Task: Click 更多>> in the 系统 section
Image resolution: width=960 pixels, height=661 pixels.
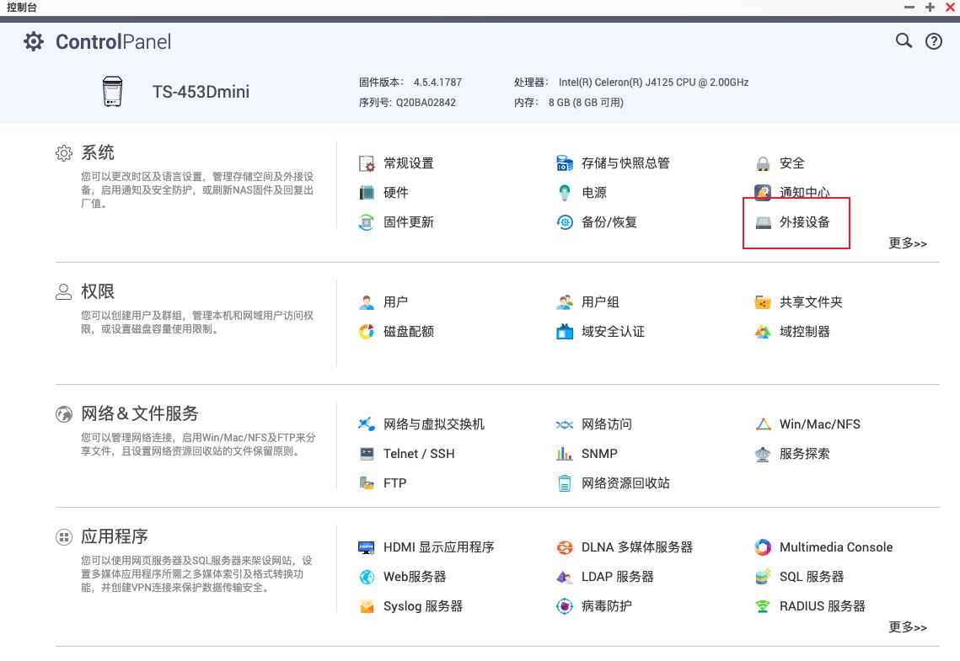Action: (x=907, y=243)
